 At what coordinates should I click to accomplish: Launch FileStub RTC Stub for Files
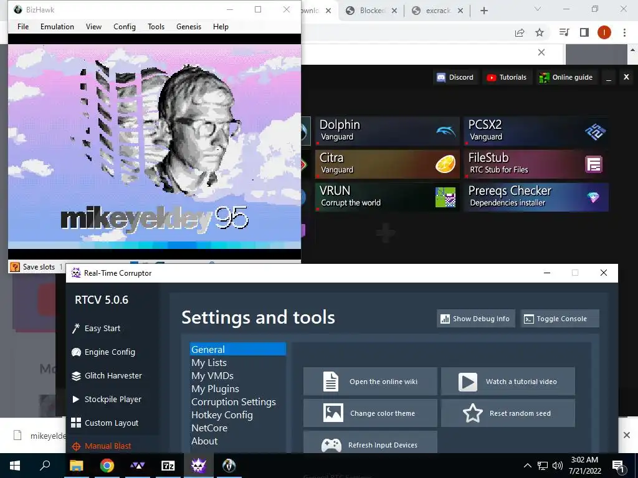click(536, 164)
